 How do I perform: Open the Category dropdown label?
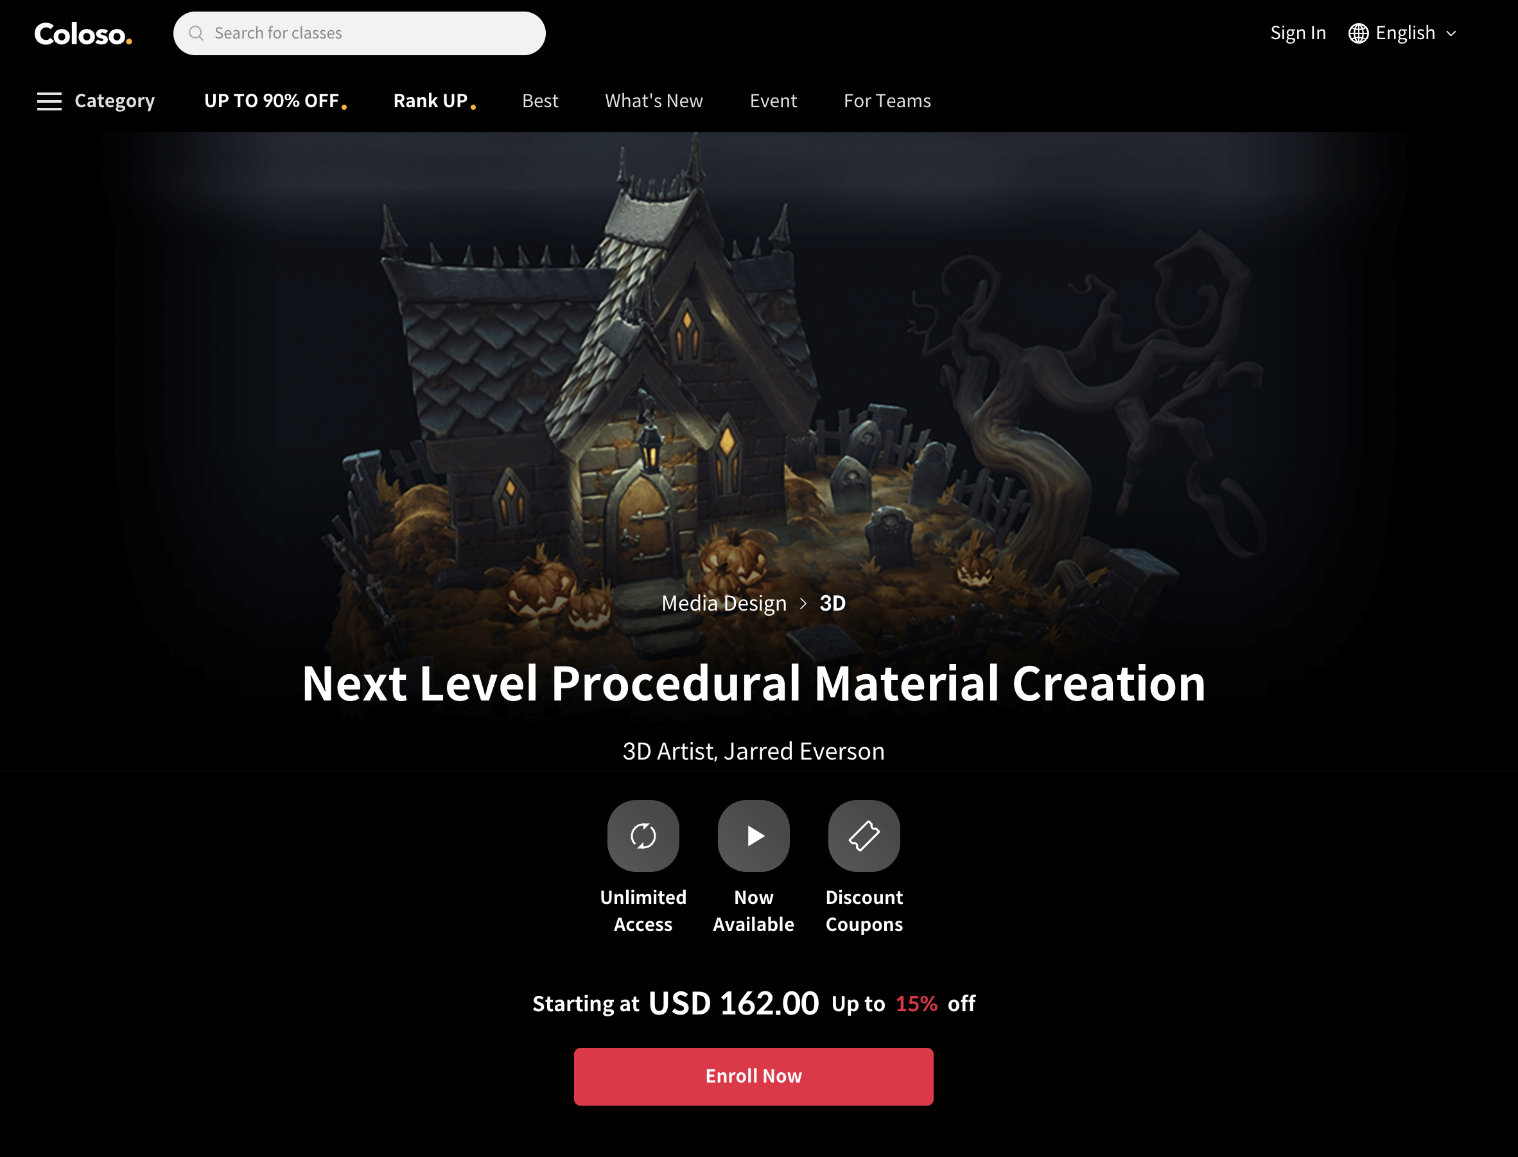(x=114, y=101)
